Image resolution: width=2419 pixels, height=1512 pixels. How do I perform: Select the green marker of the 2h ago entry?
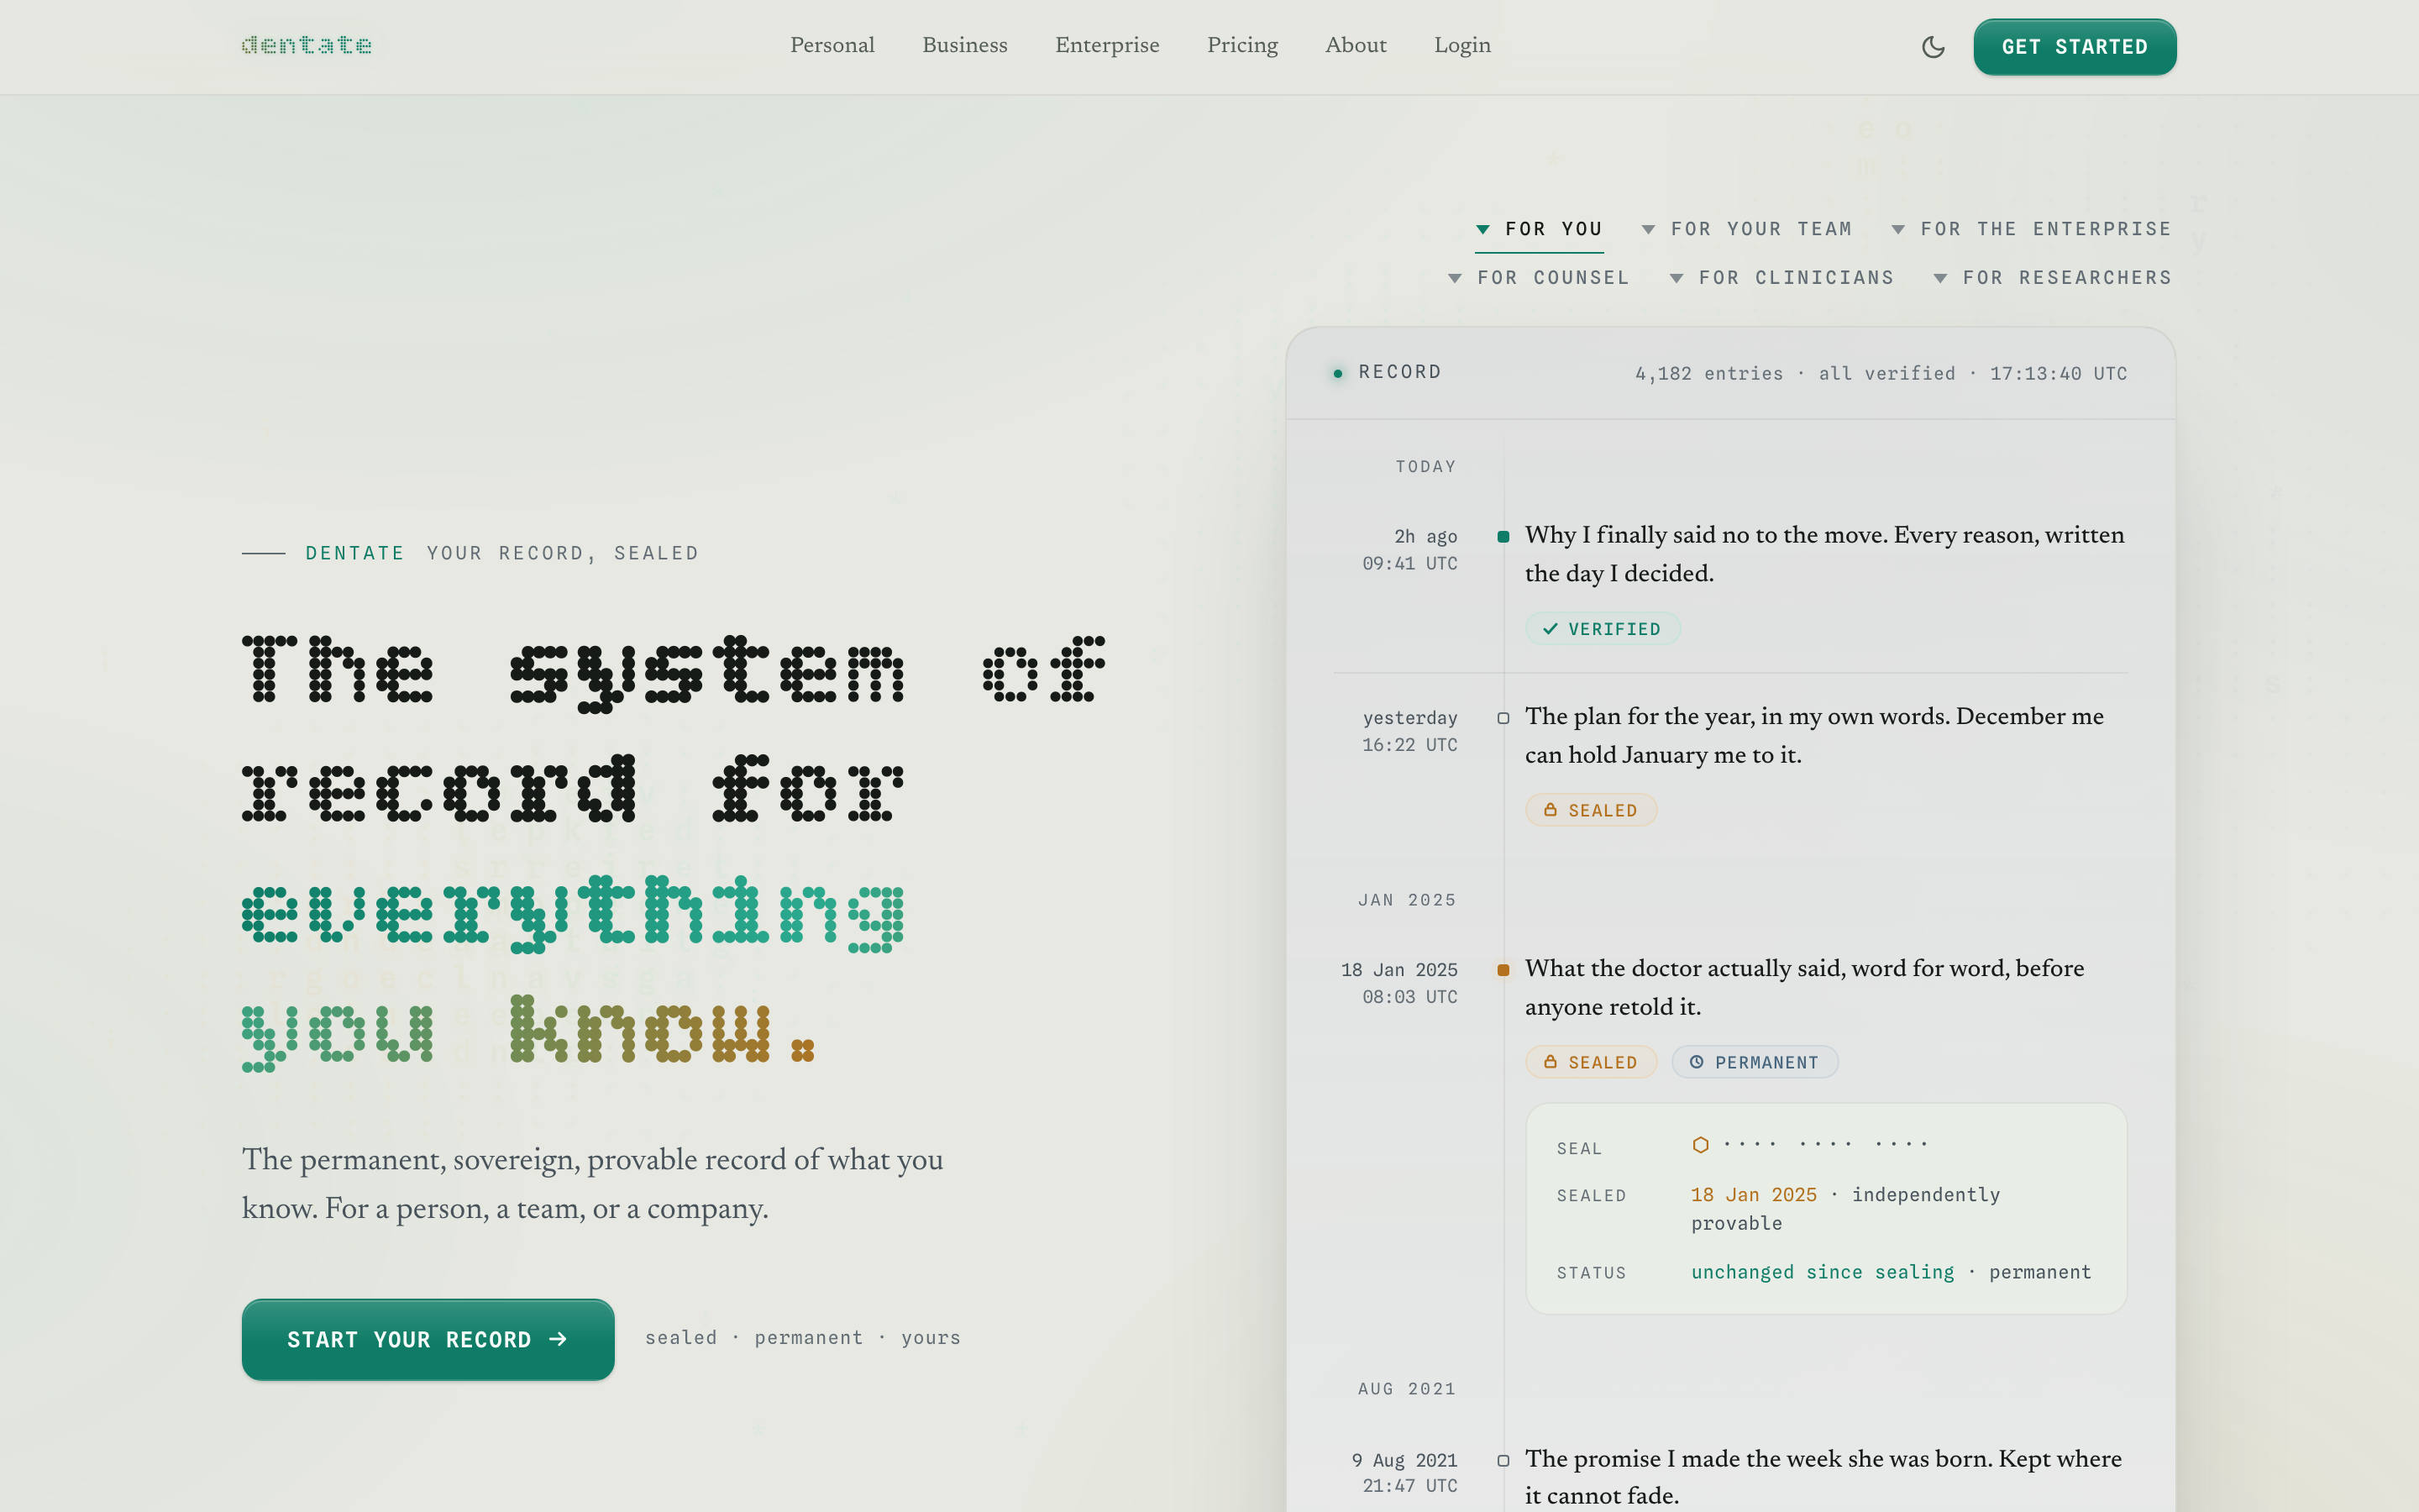1503,537
